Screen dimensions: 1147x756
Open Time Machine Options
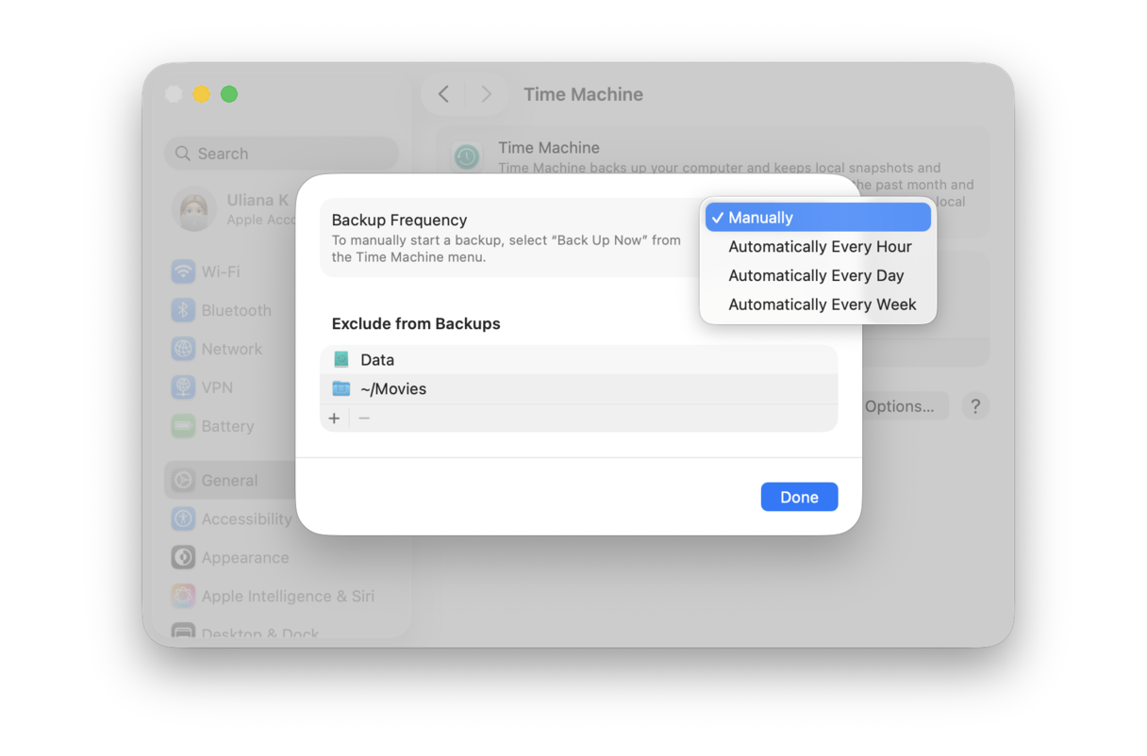point(899,406)
